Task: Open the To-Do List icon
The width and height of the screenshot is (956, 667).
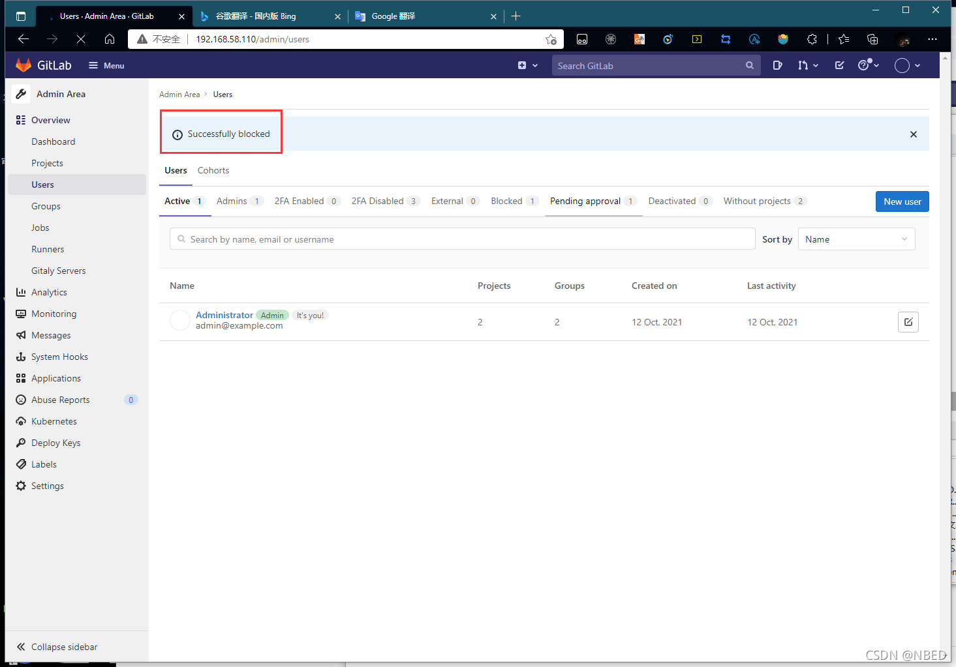Action: pos(839,65)
